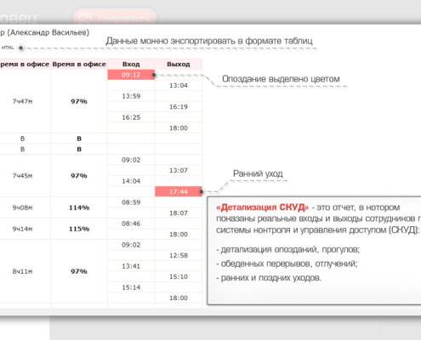421x340 pixels.
Task: Select the 08:46 entry time cell
Action: click(131, 224)
